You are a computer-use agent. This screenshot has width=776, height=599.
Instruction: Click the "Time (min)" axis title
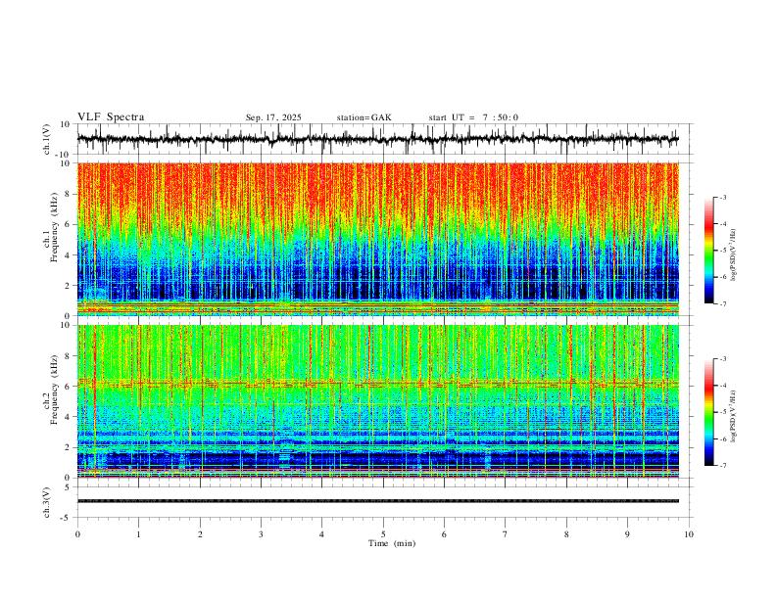coord(392,543)
